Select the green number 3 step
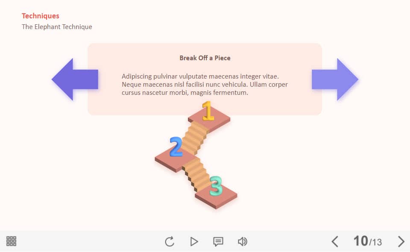Image resolution: width=410 pixels, height=252 pixels. [x=216, y=186]
